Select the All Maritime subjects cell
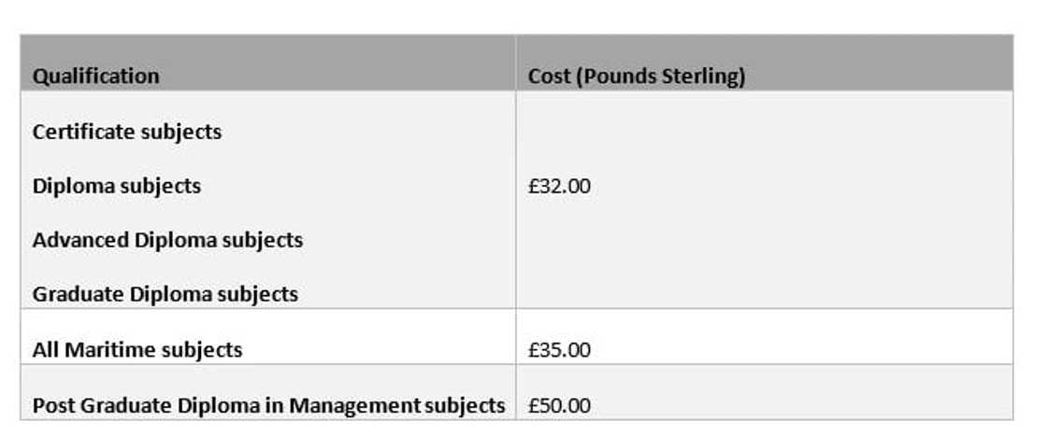Image resolution: width=1047 pixels, height=436 pixels. point(137,350)
